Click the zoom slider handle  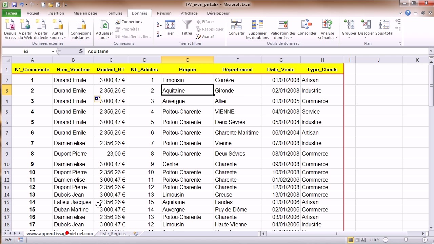(x=406, y=240)
